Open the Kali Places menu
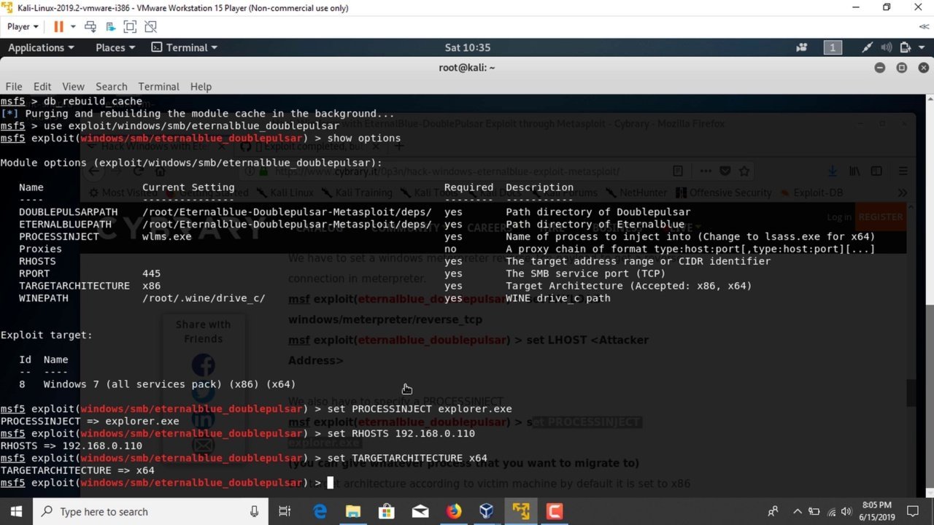The width and height of the screenshot is (934, 525). coord(115,47)
